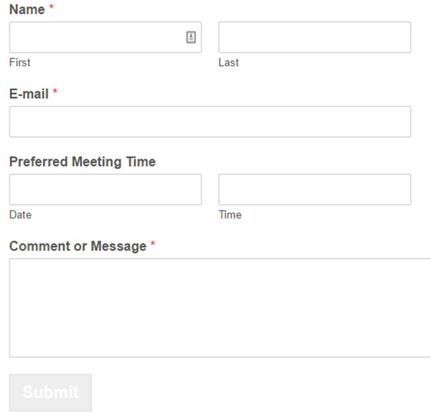Image resolution: width=431 pixels, height=413 pixels.
Task: Click the bold Name label
Action: pos(27,10)
